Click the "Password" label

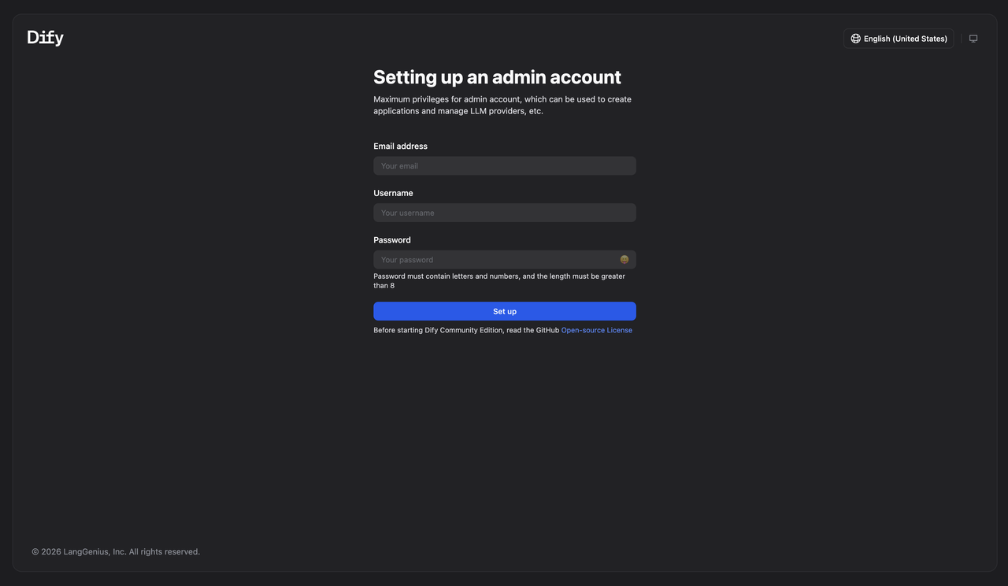pos(392,240)
